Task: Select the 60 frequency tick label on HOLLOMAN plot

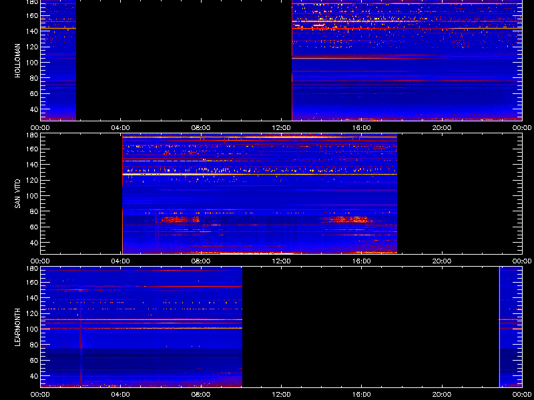Action: coord(35,93)
